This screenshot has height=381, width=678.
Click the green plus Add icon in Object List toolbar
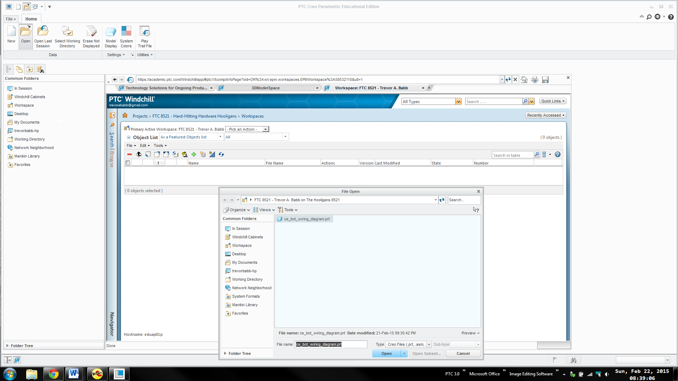193,154
